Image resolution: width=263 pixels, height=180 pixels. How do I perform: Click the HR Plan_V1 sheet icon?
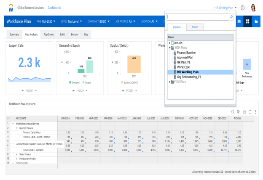pyautogui.click(x=175, y=62)
